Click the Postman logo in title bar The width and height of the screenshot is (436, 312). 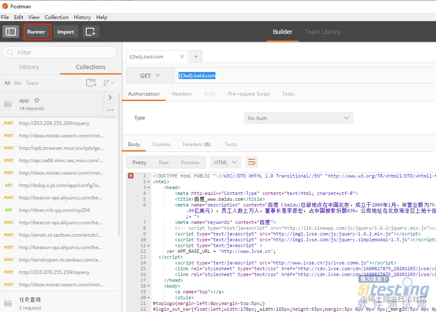tap(5, 6)
